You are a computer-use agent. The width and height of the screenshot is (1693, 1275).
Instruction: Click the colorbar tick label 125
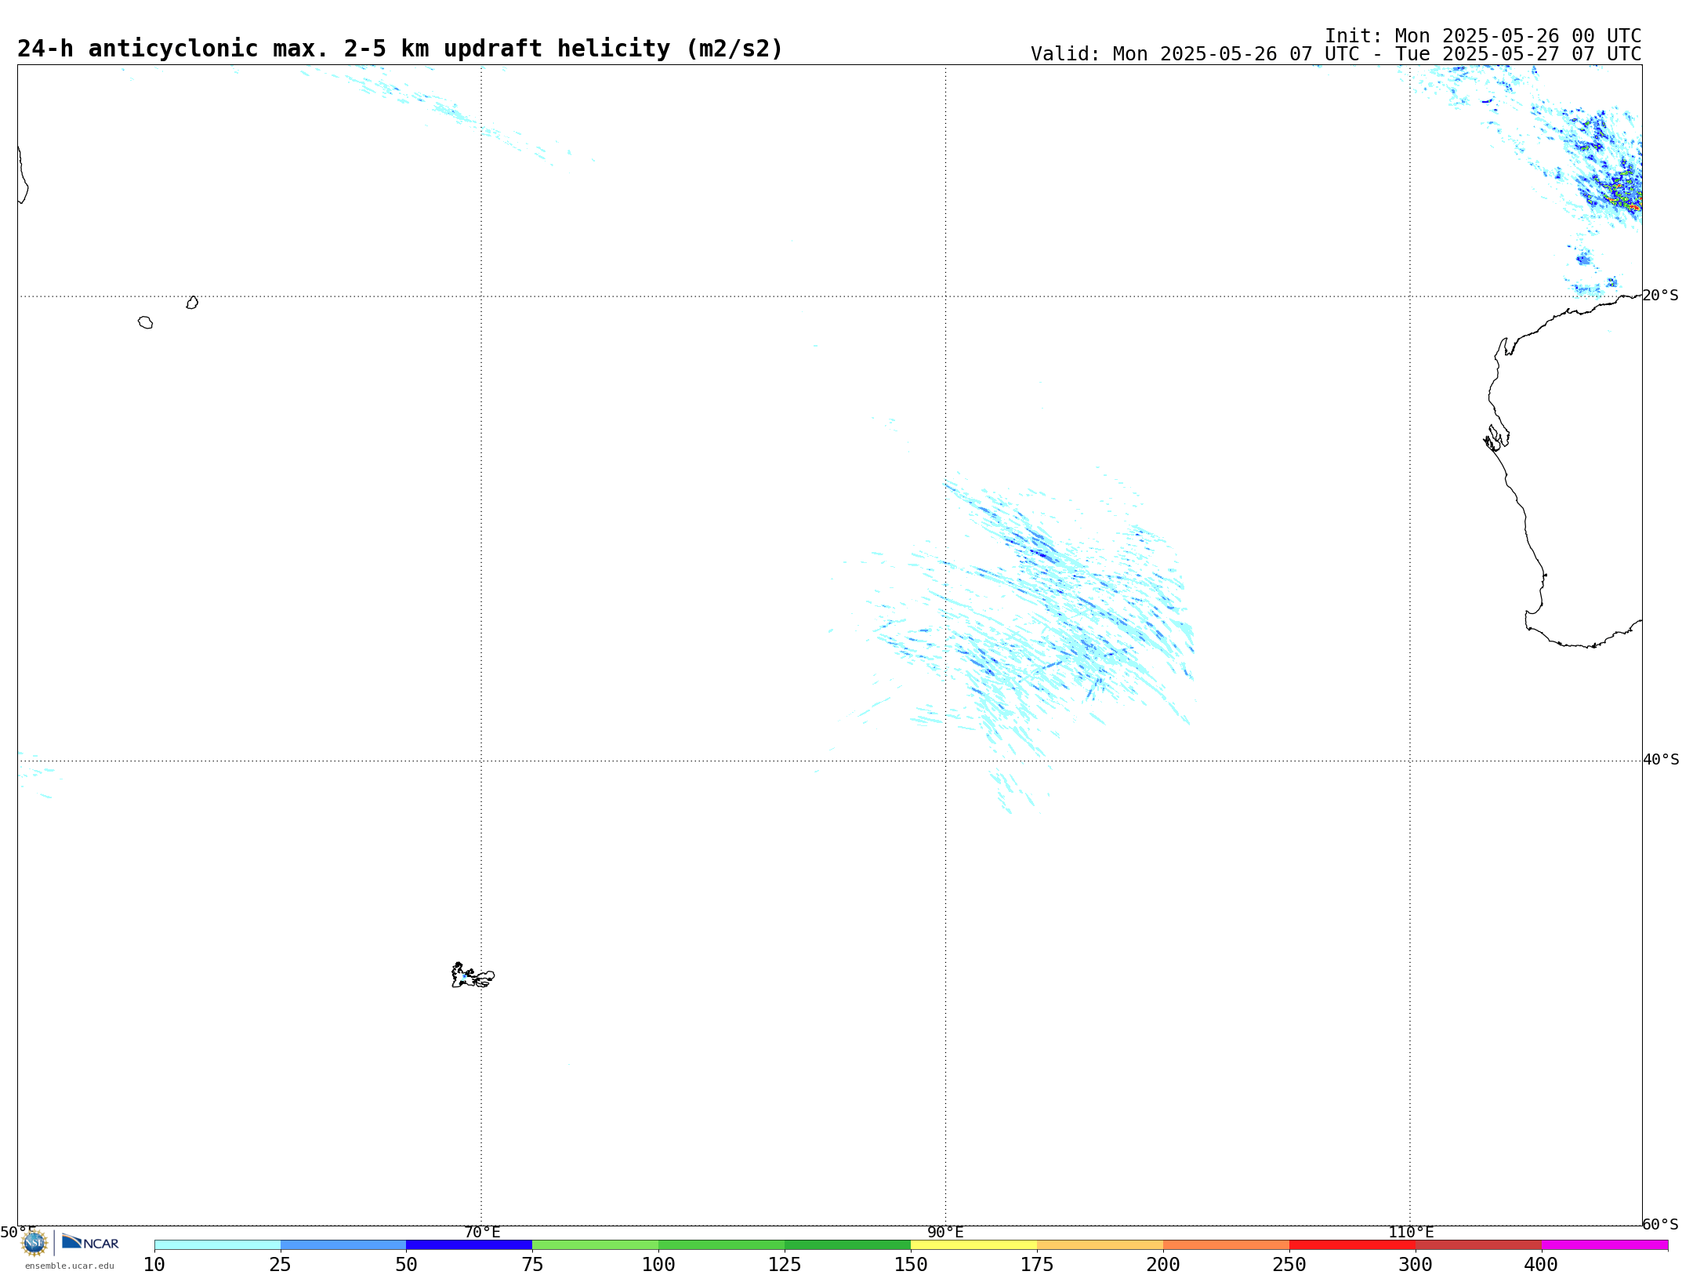pyautogui.click(x=785, y=1264)
